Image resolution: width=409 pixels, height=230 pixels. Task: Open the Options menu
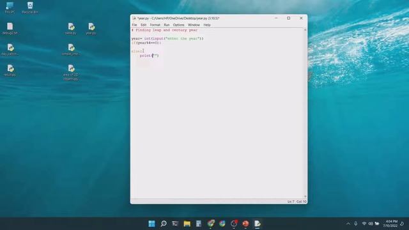tap(178, 25)
